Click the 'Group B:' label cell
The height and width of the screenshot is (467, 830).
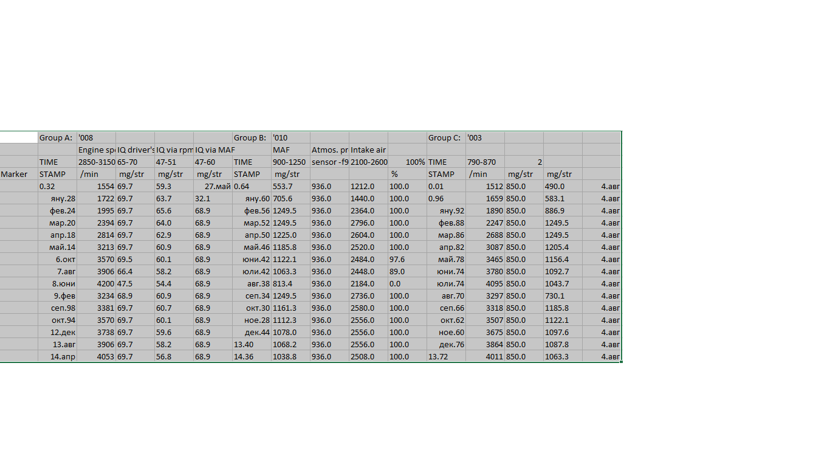click(252, 137)
